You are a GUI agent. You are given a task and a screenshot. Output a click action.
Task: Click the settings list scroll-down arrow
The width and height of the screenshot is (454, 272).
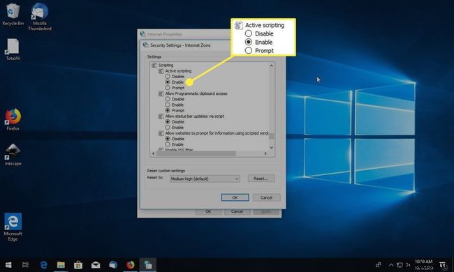tap(271, 147)
